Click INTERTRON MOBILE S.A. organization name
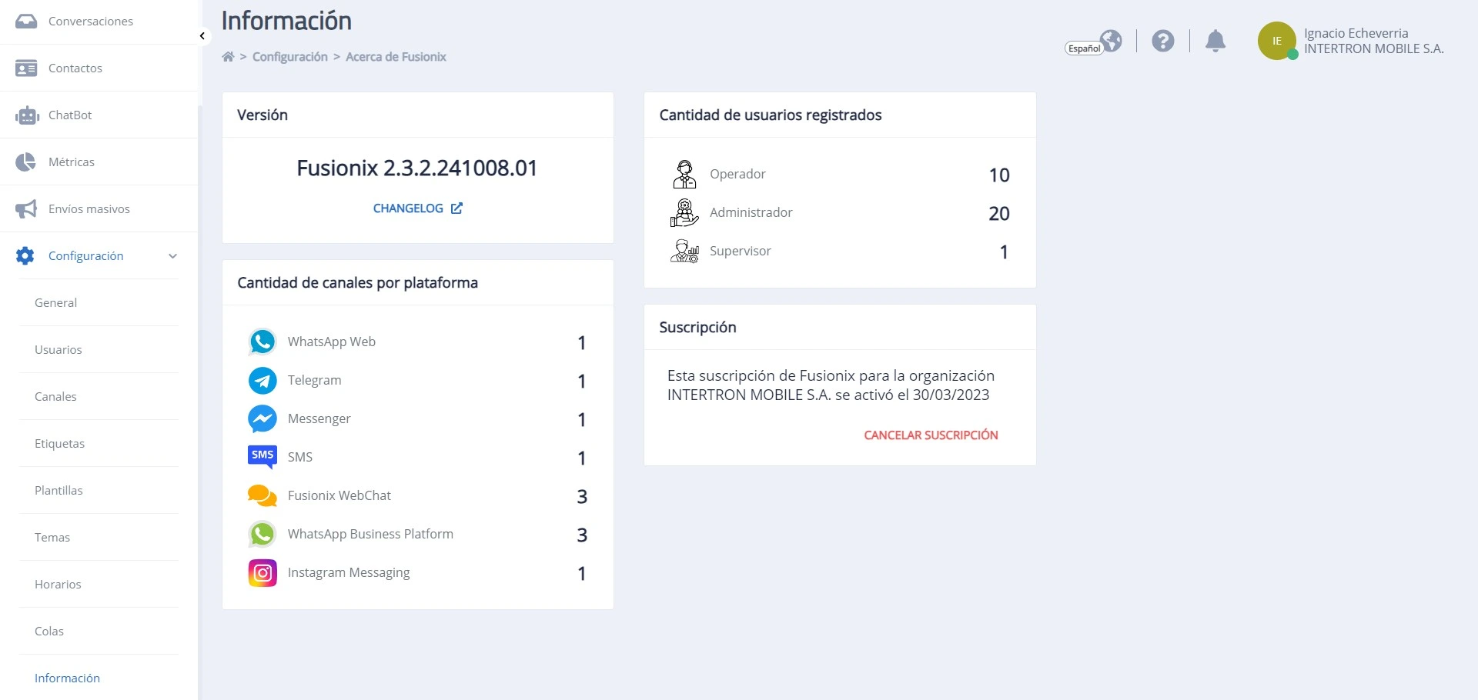The width and height of the screenshot is (1478, 700). (x=1374, y=48)
